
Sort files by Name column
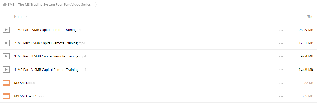pos(19,17)
